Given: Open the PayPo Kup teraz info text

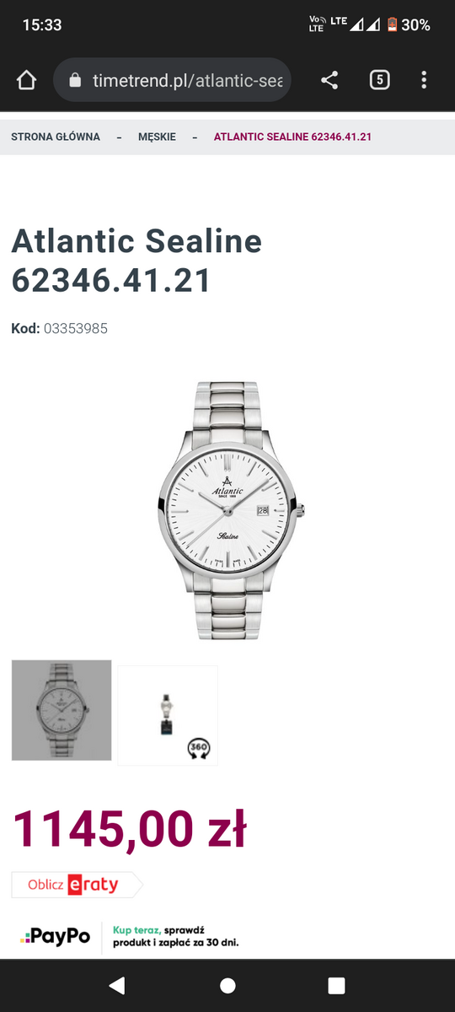Looking at the screenshot, I should (x=175, y=936).
